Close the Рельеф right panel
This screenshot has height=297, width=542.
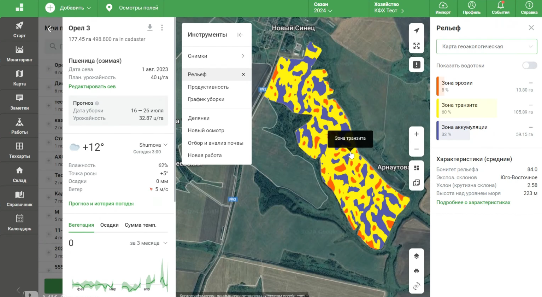[x=531, y=28]
